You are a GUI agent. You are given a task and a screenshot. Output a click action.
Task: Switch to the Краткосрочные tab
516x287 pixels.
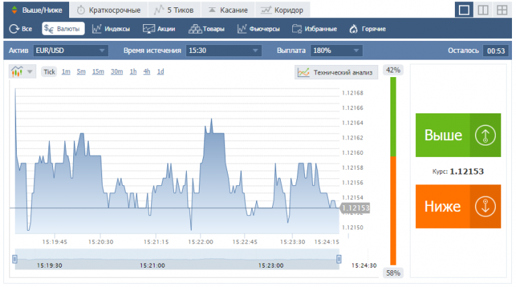[x=109, y=10]
